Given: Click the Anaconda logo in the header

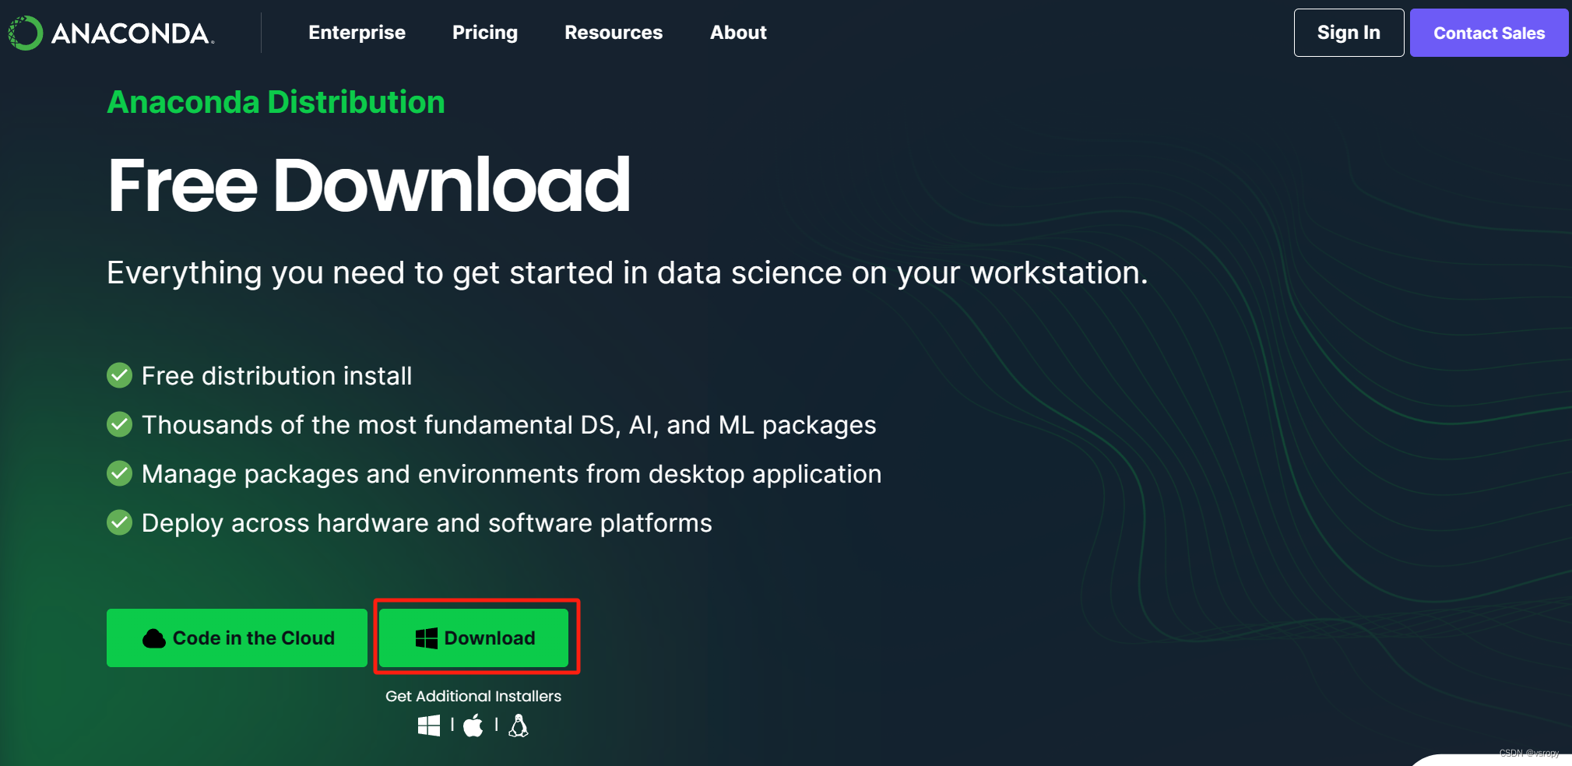Looking at the screenshot, I should pyautogui.click(x=111, y=33).
